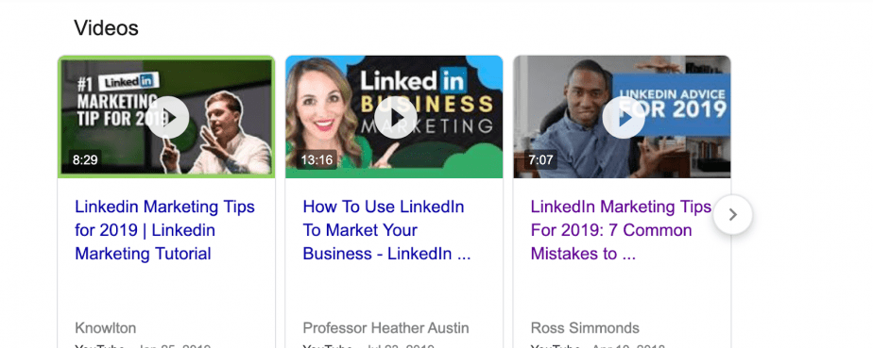Image resolution: width=873 pixels, height=348 pixels.
Task: Click the Videos section heading
Action: [x=106, y=27]
